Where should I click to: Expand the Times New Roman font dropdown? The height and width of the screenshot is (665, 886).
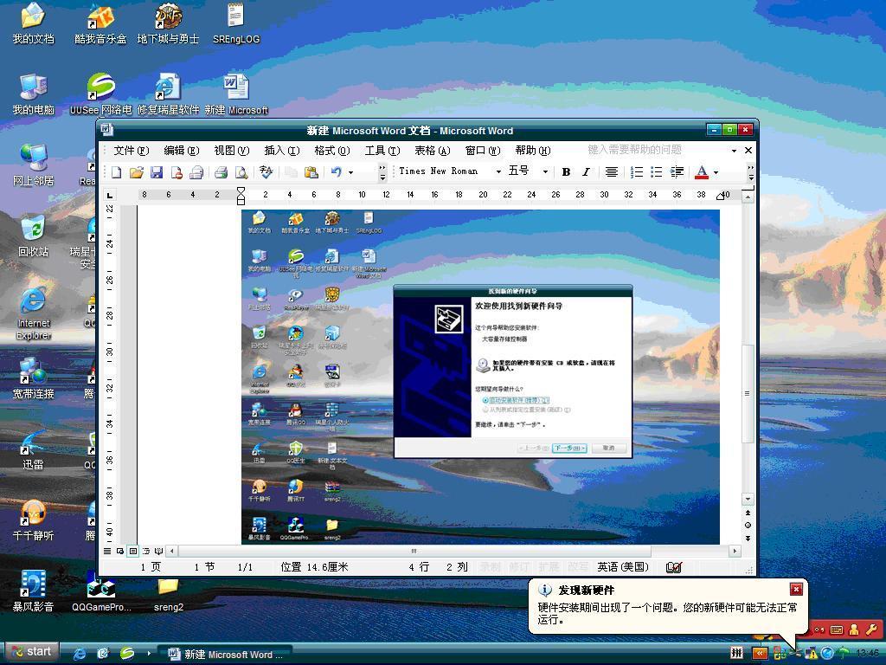[498, 172]
